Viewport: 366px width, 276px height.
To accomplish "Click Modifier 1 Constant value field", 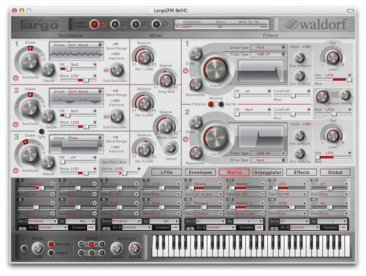I will coord(91,227).
